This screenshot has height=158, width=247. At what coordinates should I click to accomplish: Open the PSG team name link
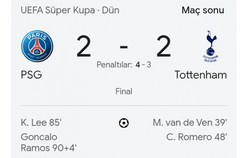[x=31, y=75]
